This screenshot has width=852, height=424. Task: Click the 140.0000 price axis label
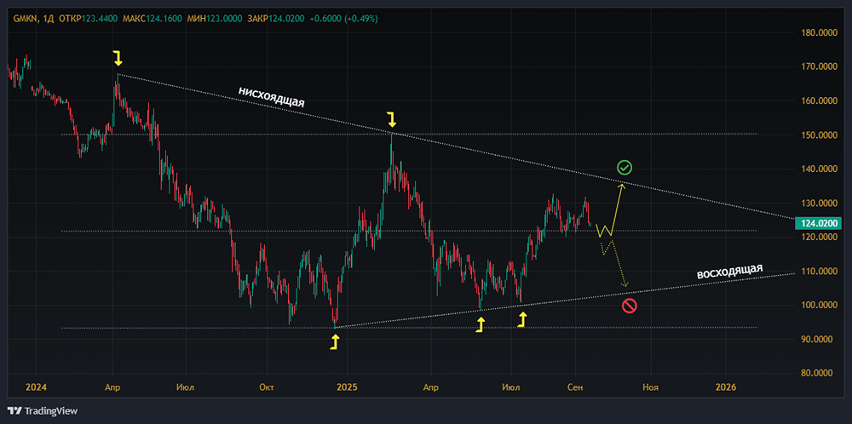pos(820,169)
